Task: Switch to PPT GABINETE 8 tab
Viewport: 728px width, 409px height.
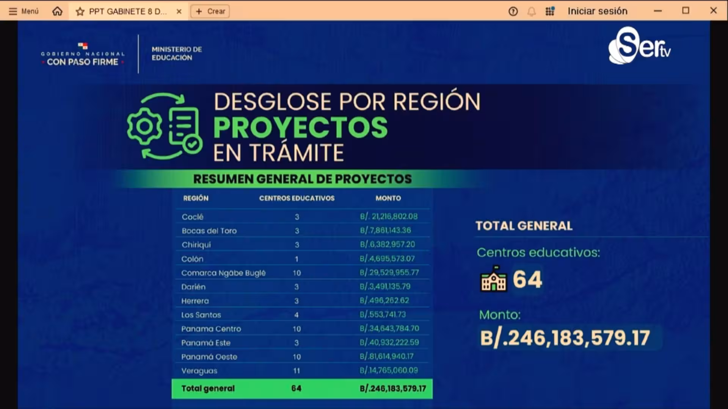Action: [127, 11]
